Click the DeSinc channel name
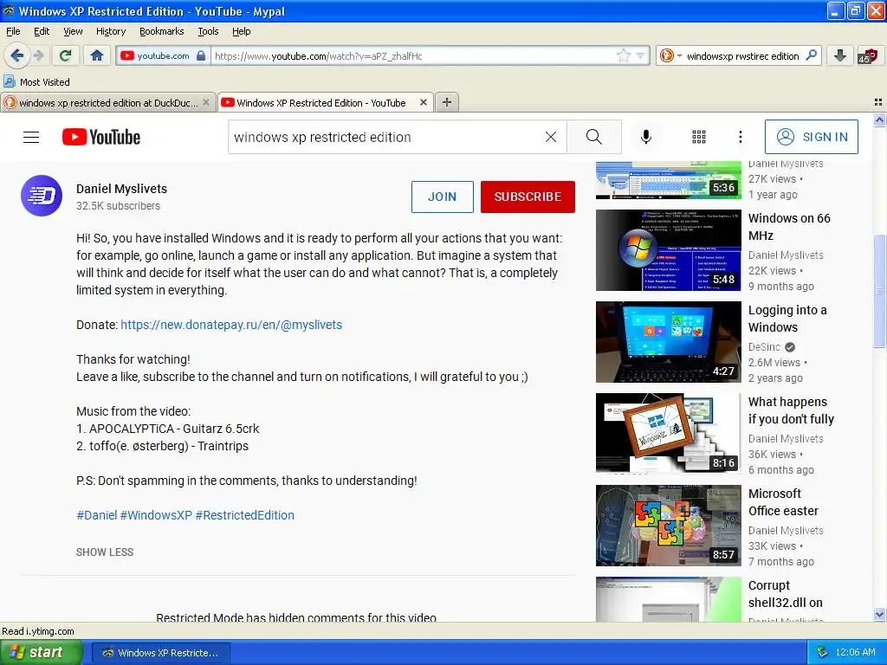The width and height of the screenshot is (887, 665). pyautogui.click(x=764, y=347)
